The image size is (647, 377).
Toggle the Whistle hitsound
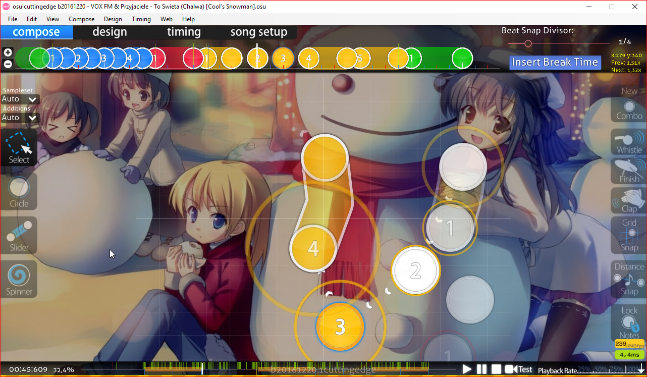629,142
